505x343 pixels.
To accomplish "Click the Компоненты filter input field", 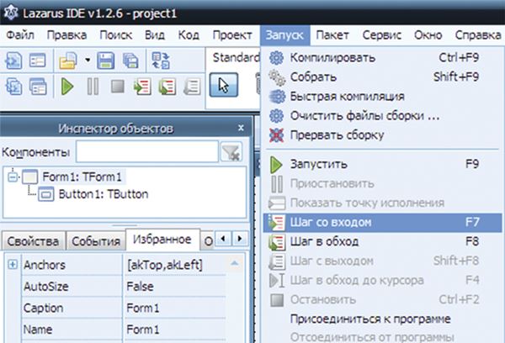I will (x=147, y=151).
